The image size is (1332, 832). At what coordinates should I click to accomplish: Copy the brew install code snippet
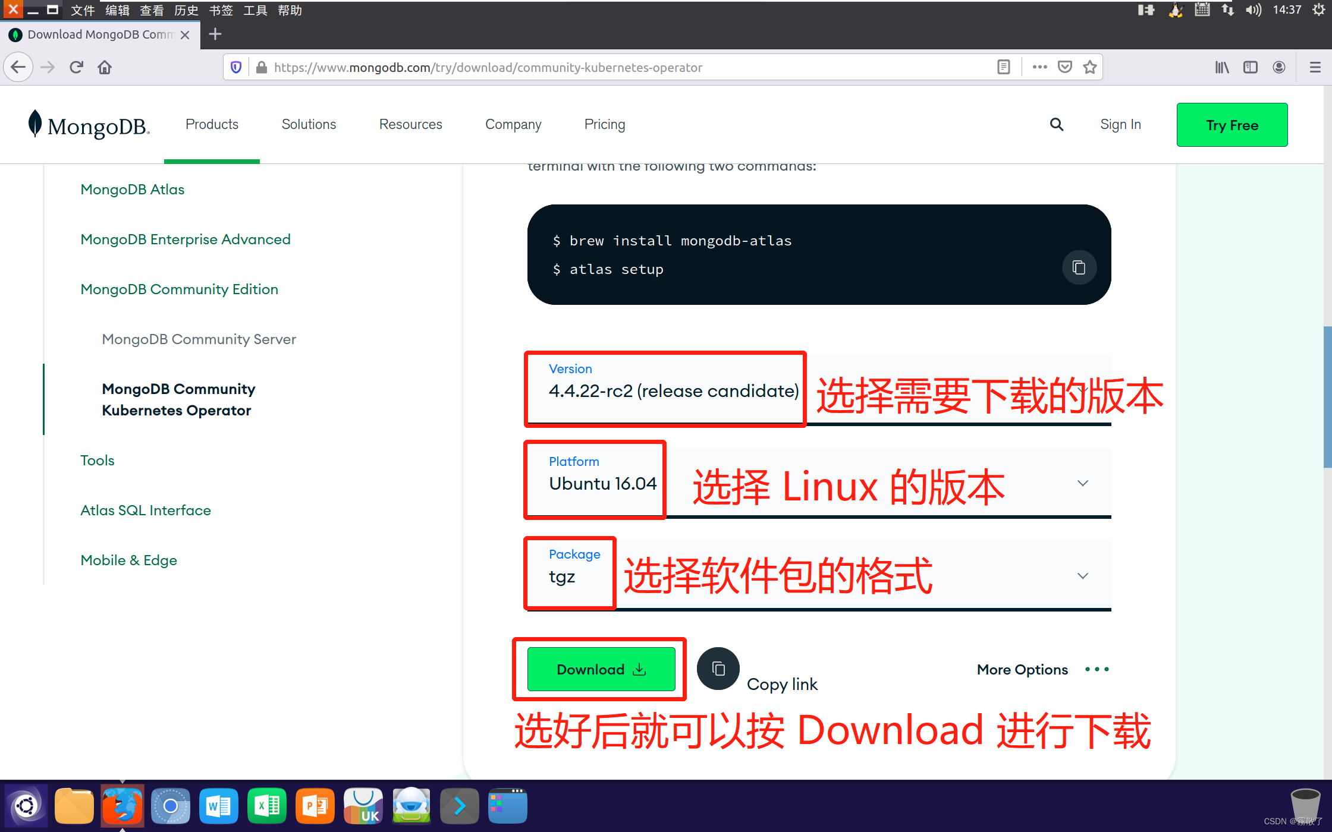[x=1079, y=267]
